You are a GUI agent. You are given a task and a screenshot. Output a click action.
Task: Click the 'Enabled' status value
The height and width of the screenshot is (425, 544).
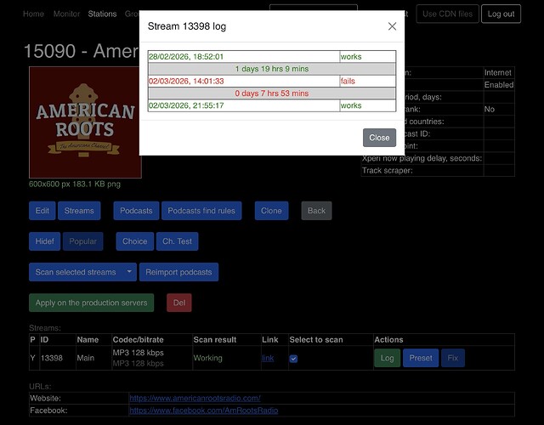[499, 85]
